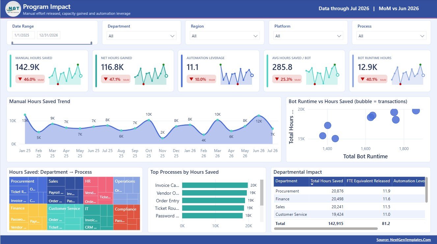Click the NGT logo in header
This screenshot has height=244, width=437.
point(13,9)
